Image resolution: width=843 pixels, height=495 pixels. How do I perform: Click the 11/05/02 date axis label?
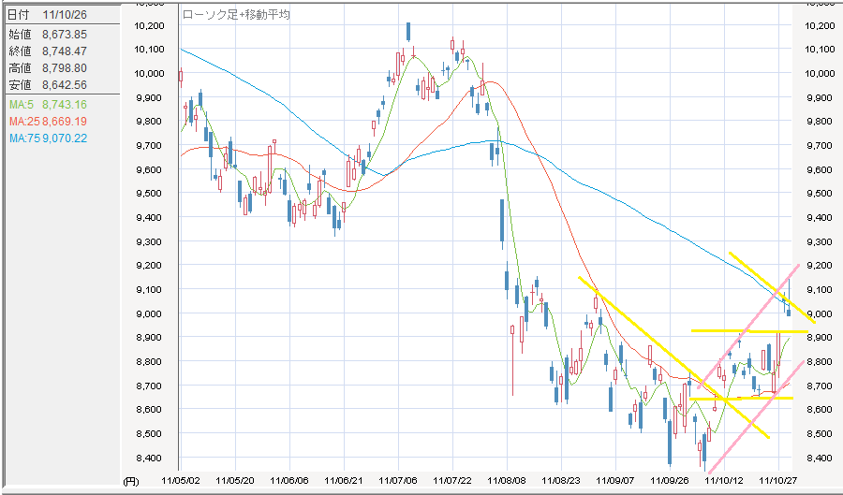[x=181, y=479]
